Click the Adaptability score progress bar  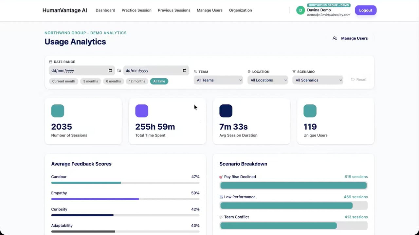coord(125,231)
